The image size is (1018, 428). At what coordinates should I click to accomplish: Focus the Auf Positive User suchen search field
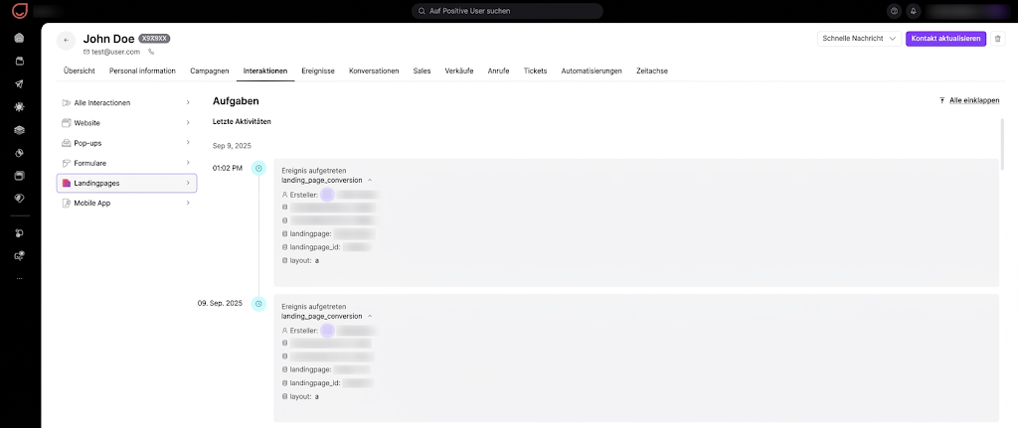coord(507,11)
